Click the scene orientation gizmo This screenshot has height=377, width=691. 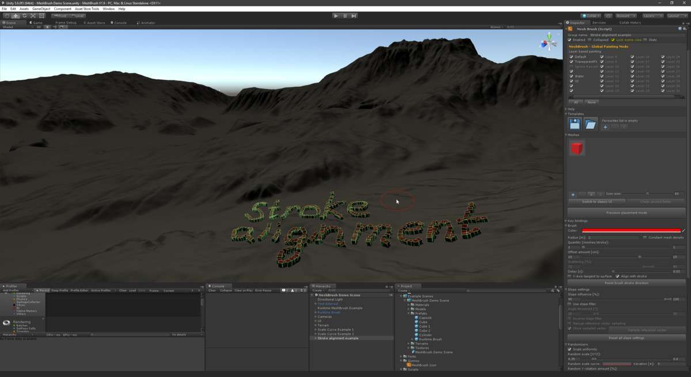[x=548, y=43]
